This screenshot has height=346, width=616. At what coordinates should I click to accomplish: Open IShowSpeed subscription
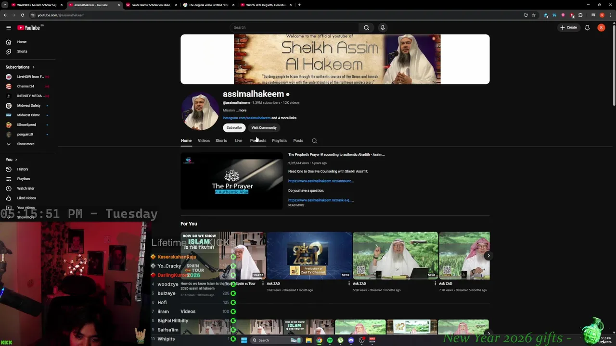pos(27,125)
